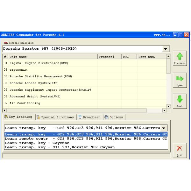Expand the vehicle selection dropdown arrow
The width and height of the screenshot is (191, 191).
166,49
